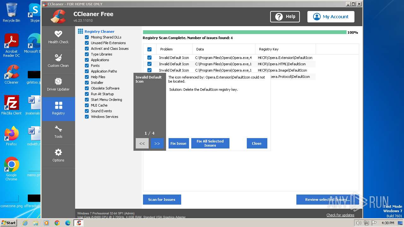Open the Tools section
This screenshot has height=227, width=404.
[x=58, y=132]
